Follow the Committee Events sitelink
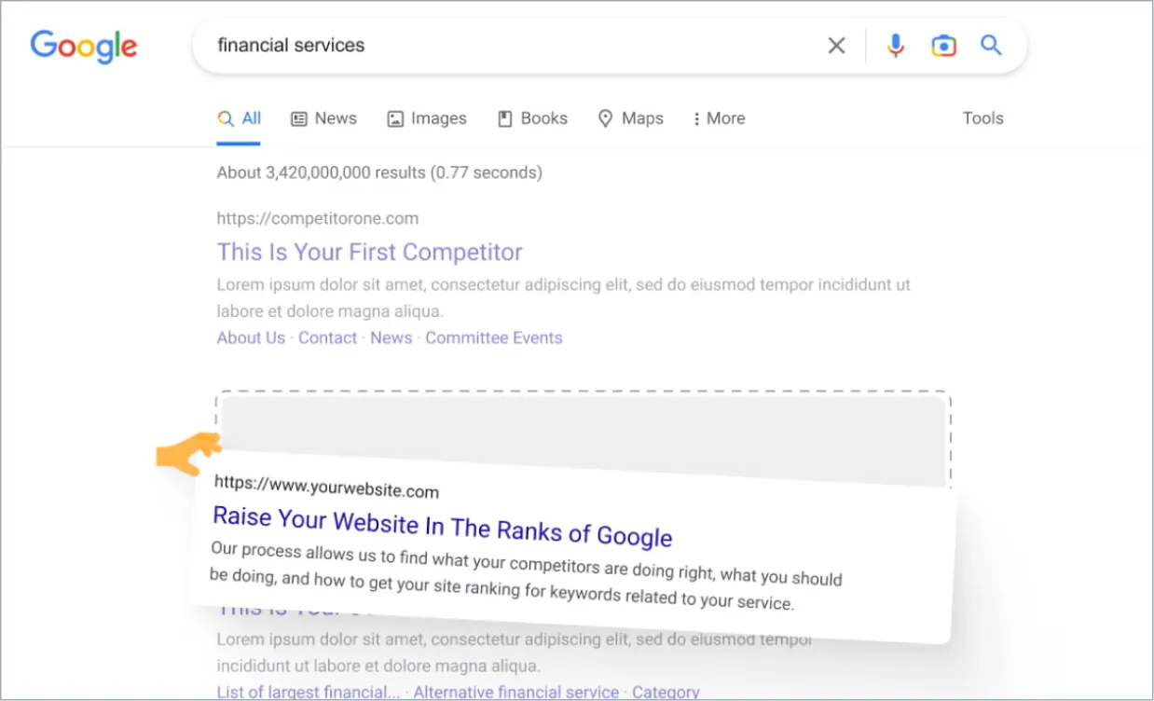This screenshot has height=701, width=1154. click(494, 337)
